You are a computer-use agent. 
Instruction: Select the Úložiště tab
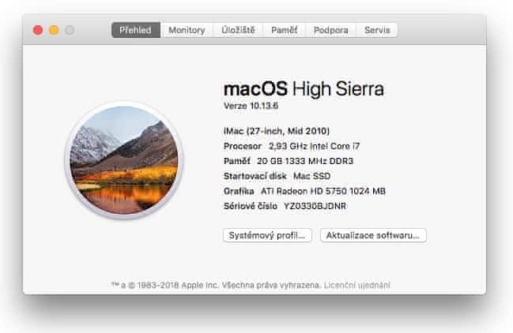[x=238, y=30]
